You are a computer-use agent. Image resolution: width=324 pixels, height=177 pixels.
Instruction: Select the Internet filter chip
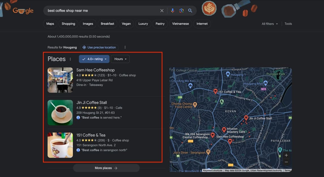pyautogui.click(x=202, y=24)
